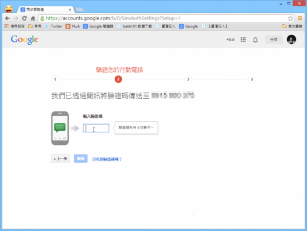Click the green lock security icon

42,18
